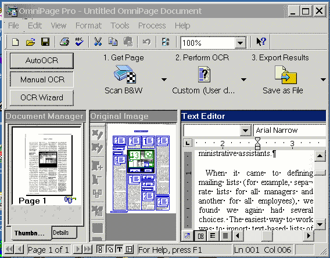Screen dimensions: 330x258
Task: Toggle the text view button in status bar
Action: click(119, 249)
